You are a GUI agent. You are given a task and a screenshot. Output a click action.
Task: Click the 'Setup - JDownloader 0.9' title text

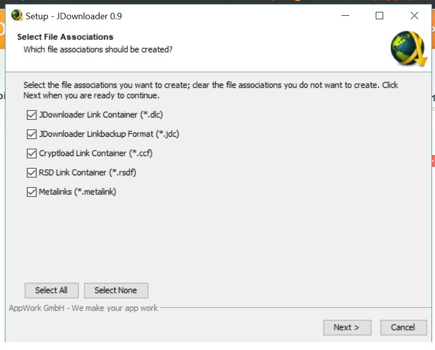coord(74,16)
